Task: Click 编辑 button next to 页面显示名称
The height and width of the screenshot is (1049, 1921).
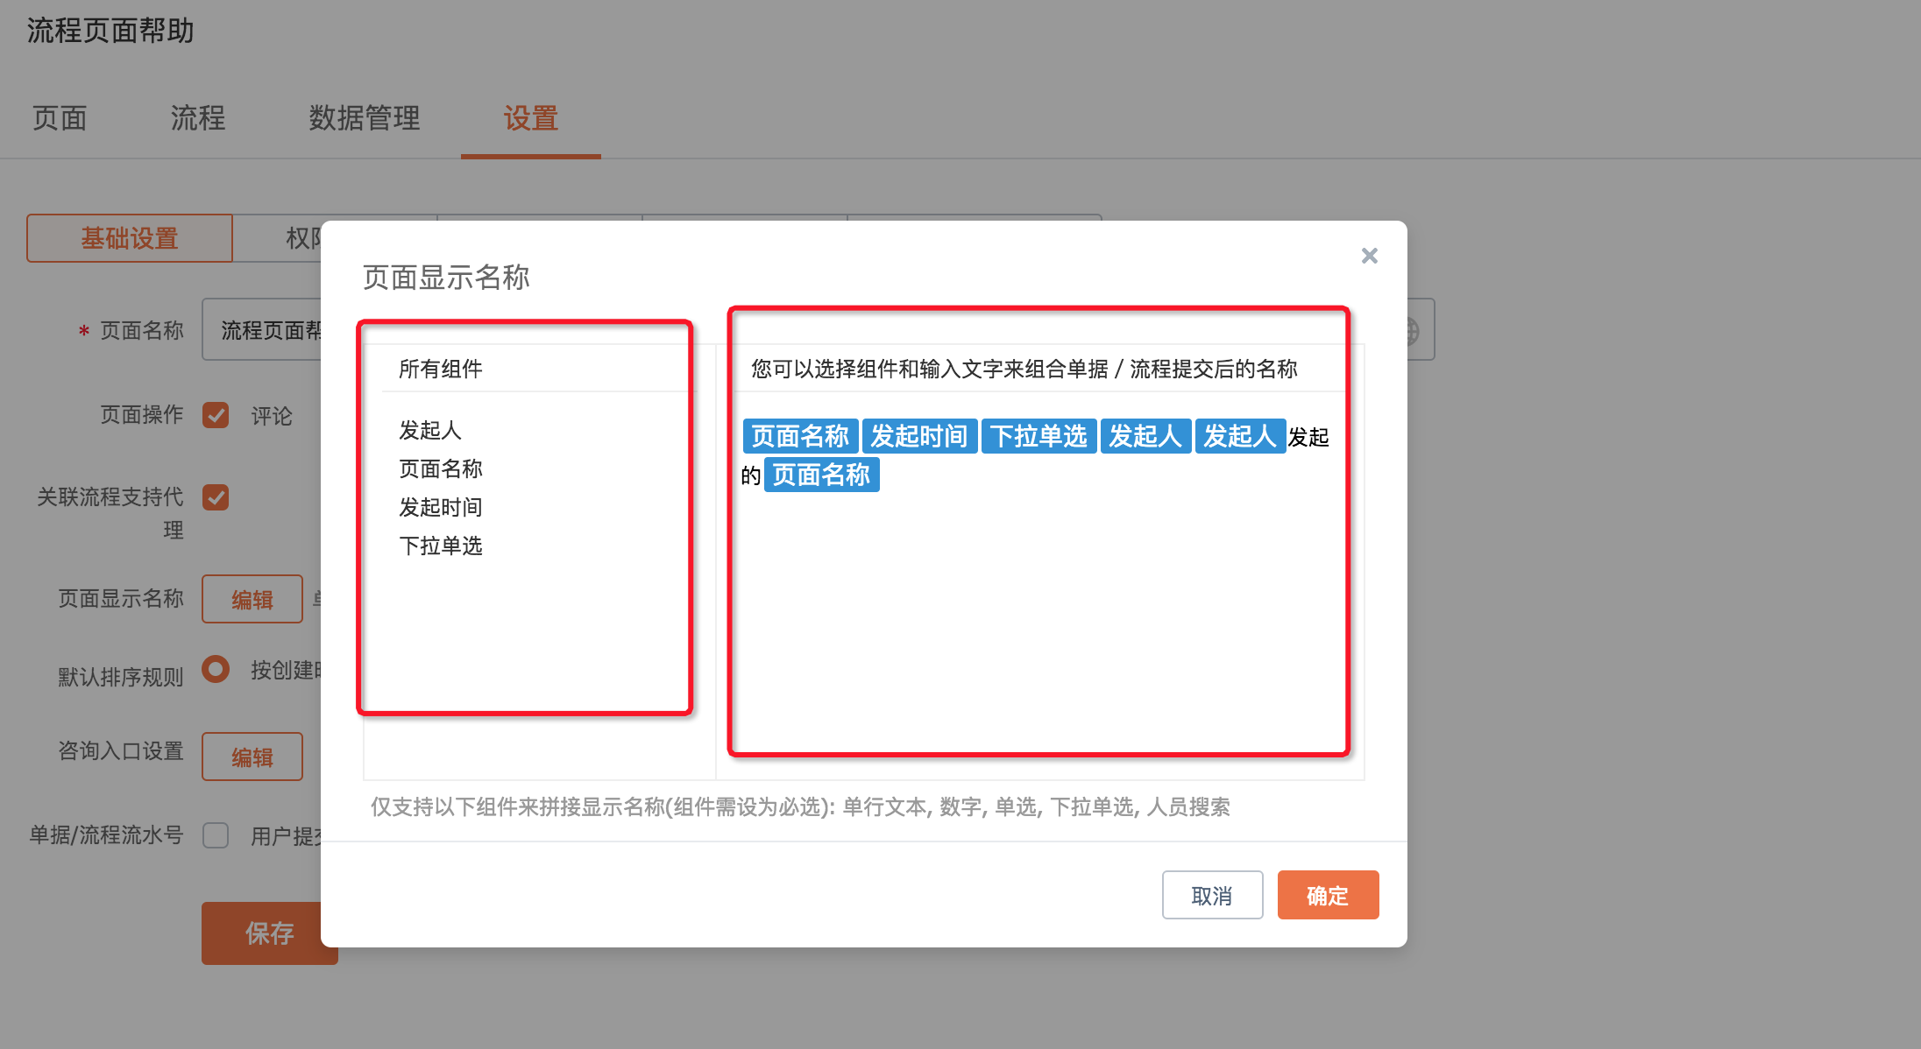Action: (x=252, y=599)
